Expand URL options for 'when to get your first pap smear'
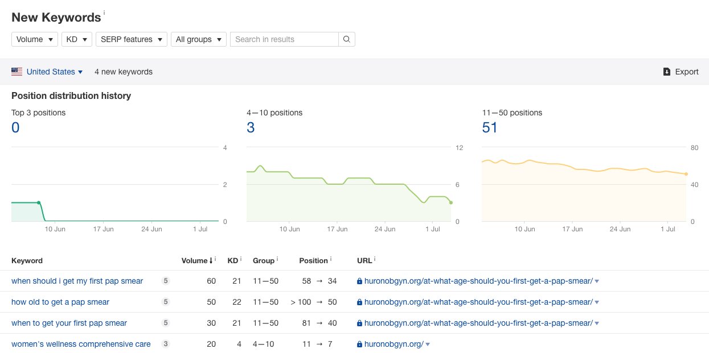709x353 pixels. (x=597, y=323)
